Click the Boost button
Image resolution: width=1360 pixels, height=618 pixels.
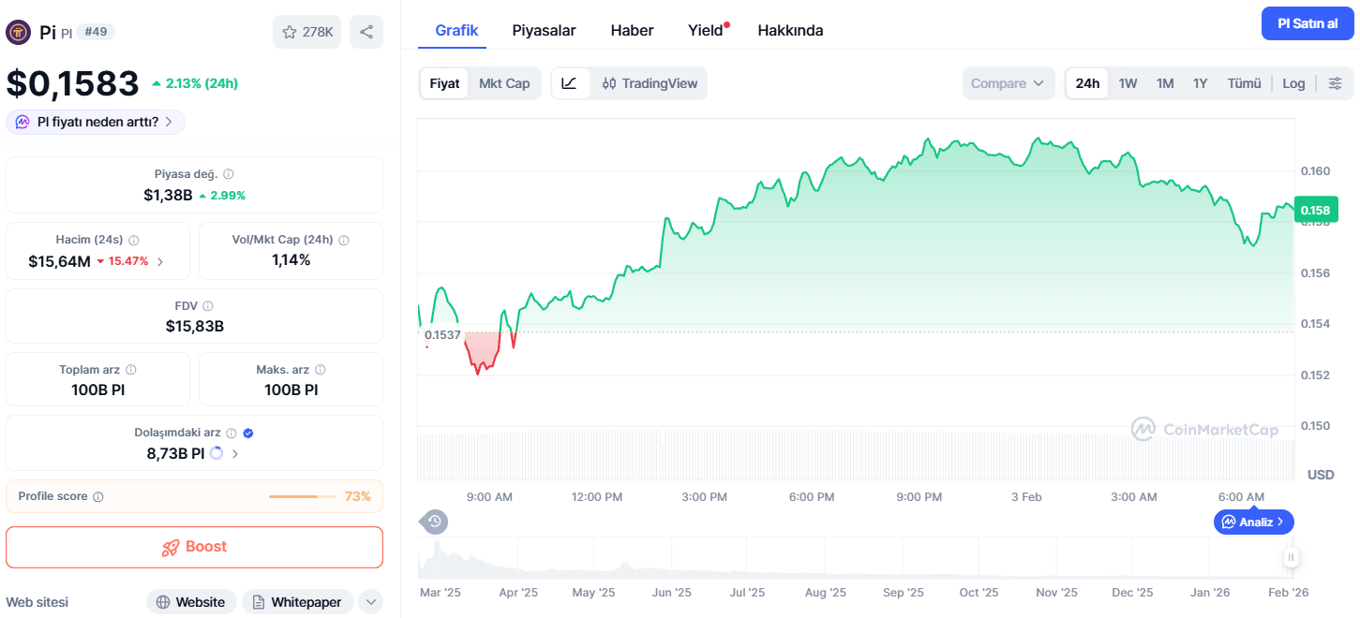point(194,547)
